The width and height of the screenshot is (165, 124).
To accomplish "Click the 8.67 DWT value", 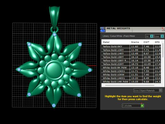I will coord(146,53).
